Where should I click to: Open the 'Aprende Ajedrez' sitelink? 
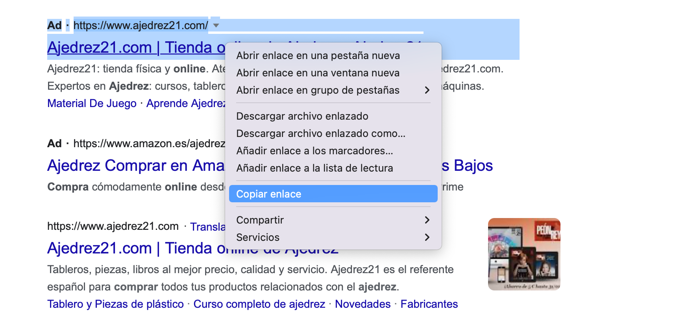pyautogui.click(x=186, y=104)
